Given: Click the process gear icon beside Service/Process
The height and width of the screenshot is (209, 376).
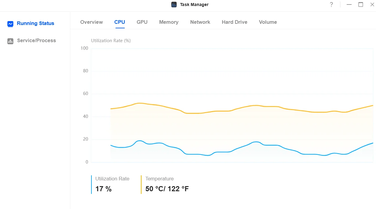Looking at the screenshot, I should point(10,41).
